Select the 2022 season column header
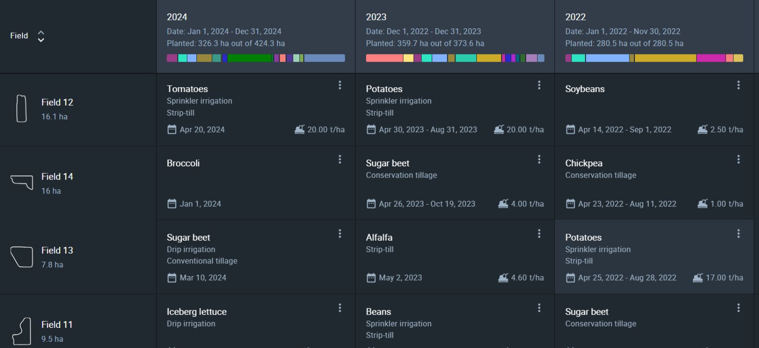The width and height of the screenshot is (759, 348). point(654,36)
